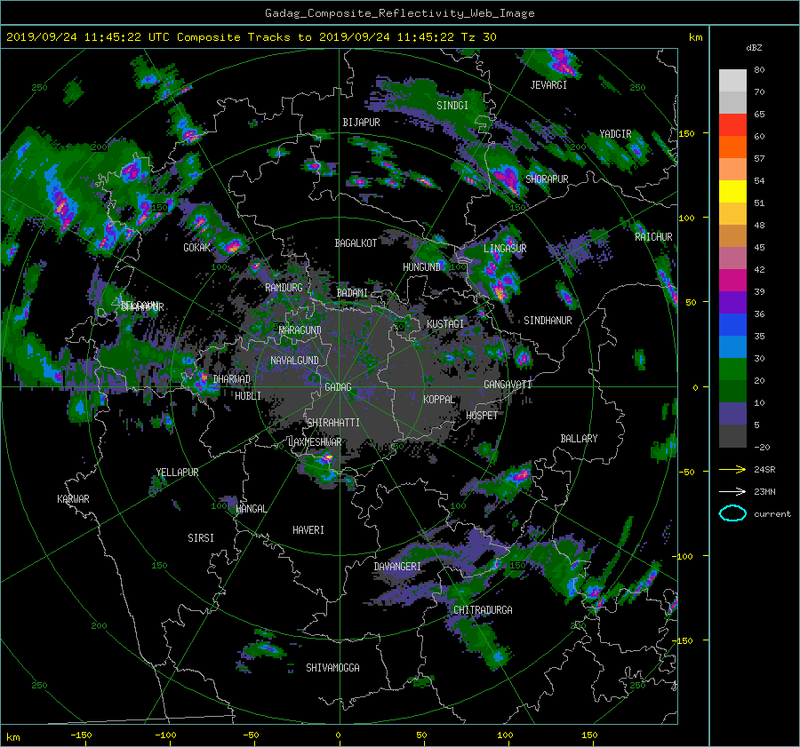Click the storm echo south of Laxmeshwar

click(325, 468)
